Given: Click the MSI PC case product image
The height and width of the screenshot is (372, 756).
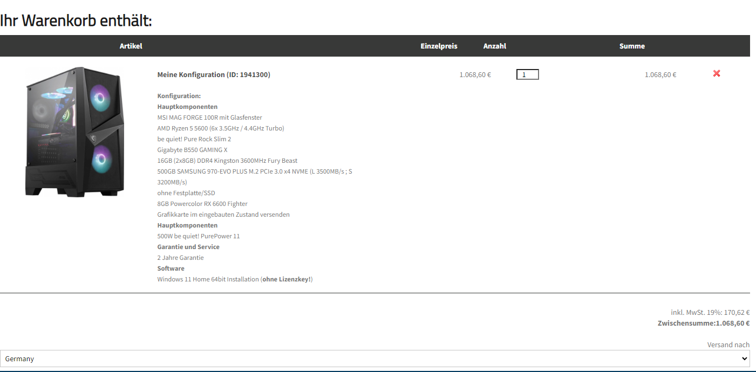Looking at the screenshot, I should coord(74,132).
